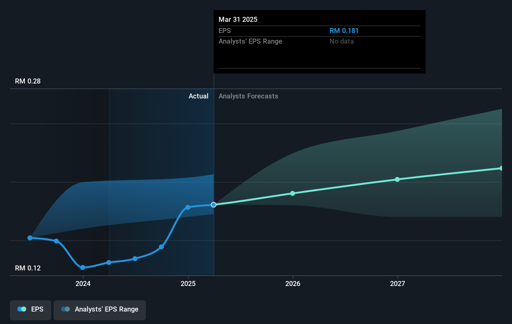Click the 2027 x-axis label
This screenshot has width=512, height=324.
click(x=398, y=283)
